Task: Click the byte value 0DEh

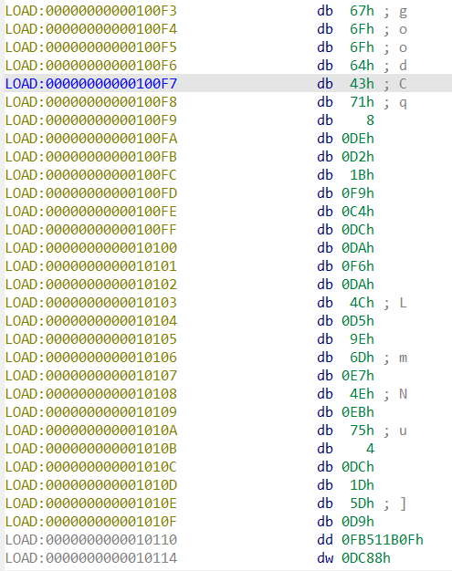Action: point(358,139)
